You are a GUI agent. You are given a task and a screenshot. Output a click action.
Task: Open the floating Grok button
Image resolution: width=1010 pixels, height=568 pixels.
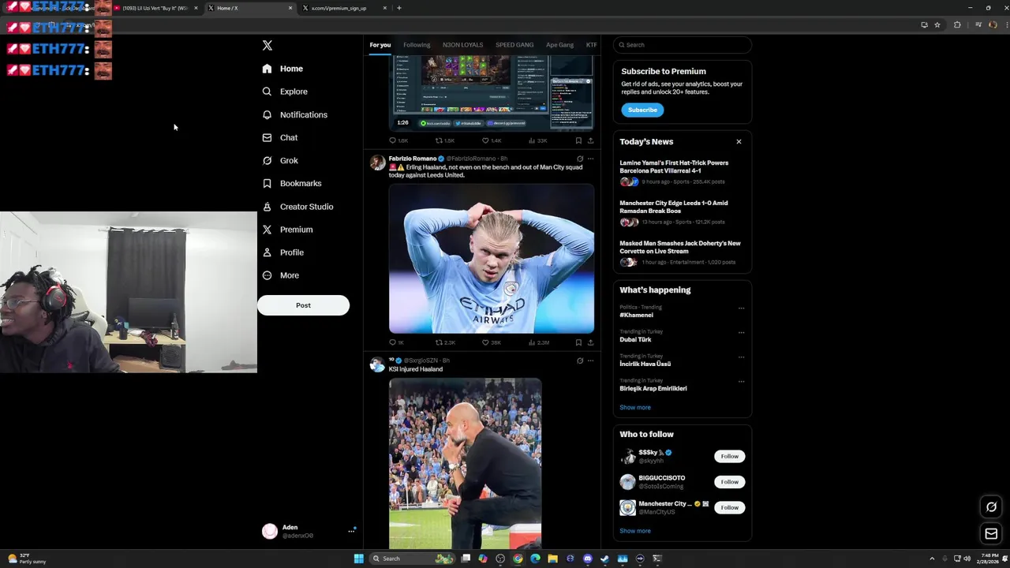(x=992, y=507)
